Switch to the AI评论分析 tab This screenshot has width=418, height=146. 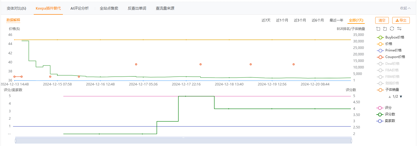(80, 8)
